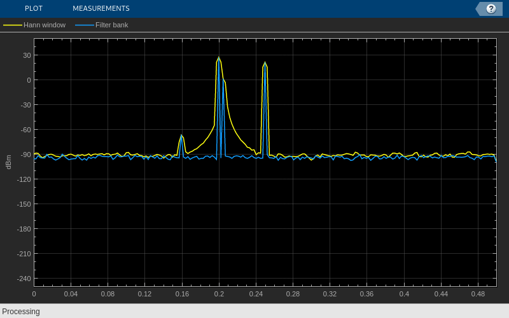Toggle Hann window legend entry
Screen dimensions: 509x318
[34, 25]
